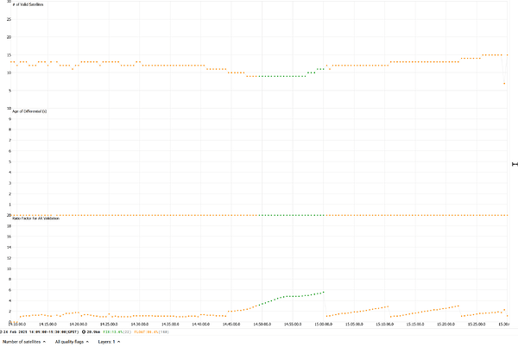Open the Number of satellites dropdown

tap(24, 342)
